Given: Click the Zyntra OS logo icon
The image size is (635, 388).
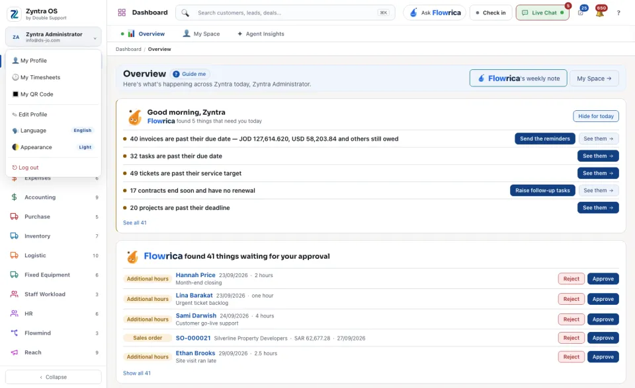Looking at the screenshot, I should click(14, 14).
